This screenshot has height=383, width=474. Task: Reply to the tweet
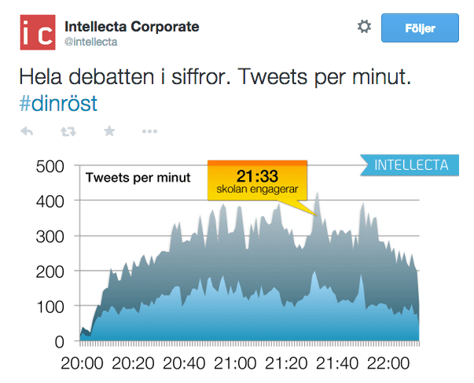pos(26,131)
